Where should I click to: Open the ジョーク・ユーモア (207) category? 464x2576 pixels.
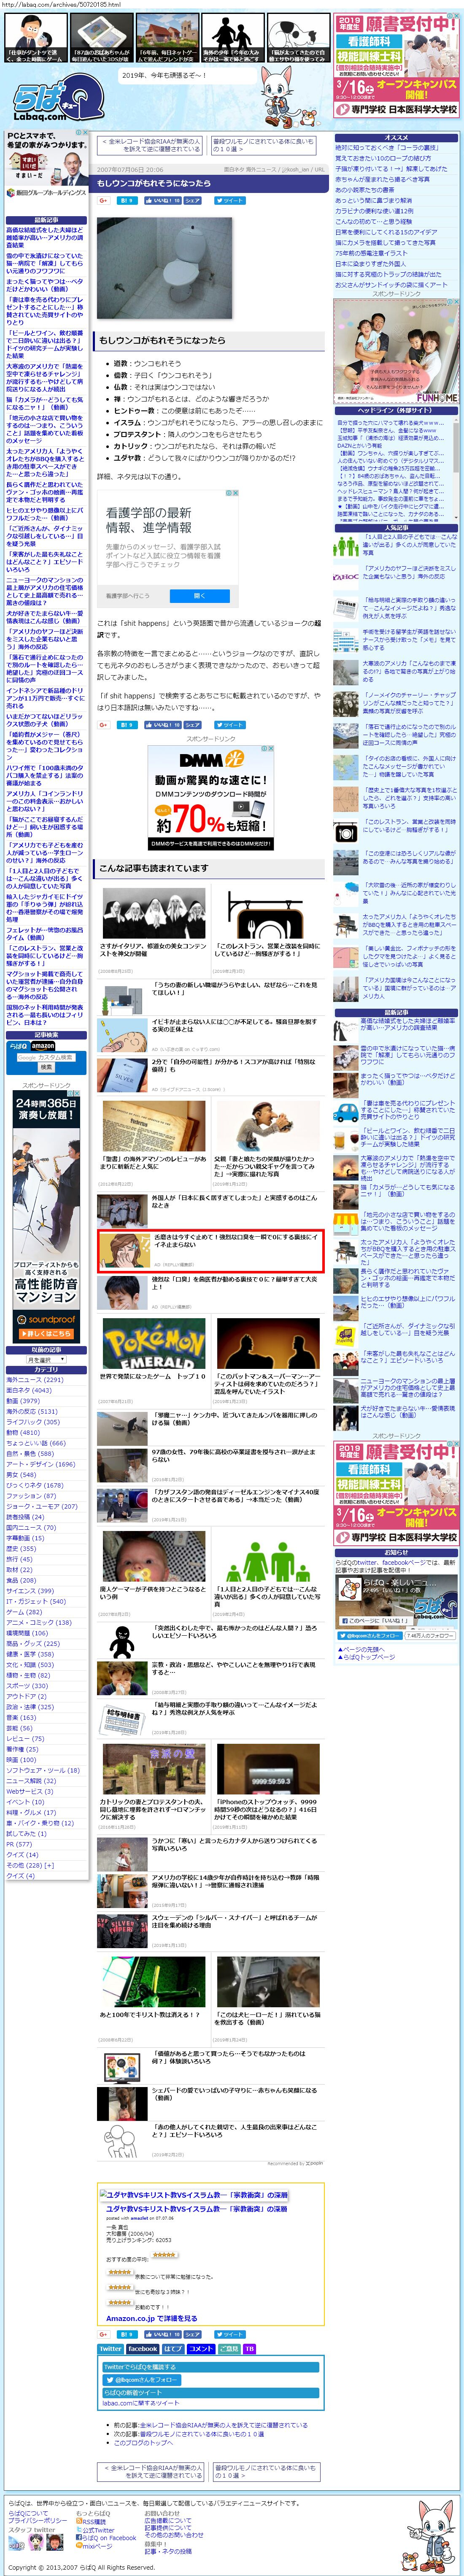pyautogui.click(x=42, y=1506)
